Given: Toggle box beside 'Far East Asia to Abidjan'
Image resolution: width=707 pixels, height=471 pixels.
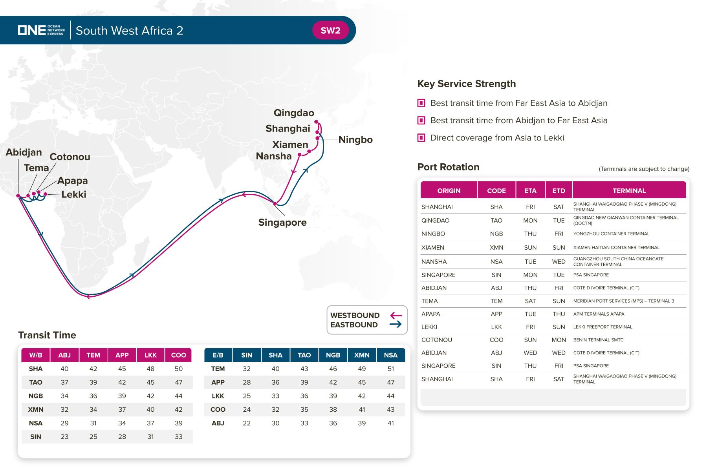Looking at the screenshot, I should coord(421,103).
